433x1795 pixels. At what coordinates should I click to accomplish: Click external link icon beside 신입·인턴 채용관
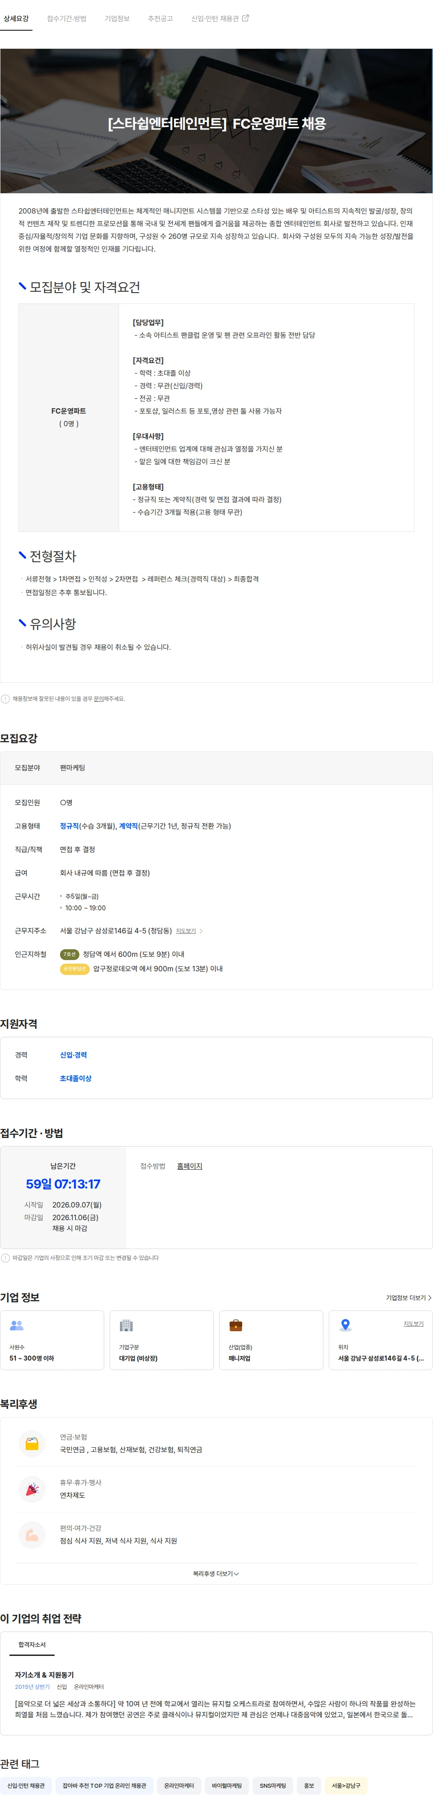tap(245, 18)
